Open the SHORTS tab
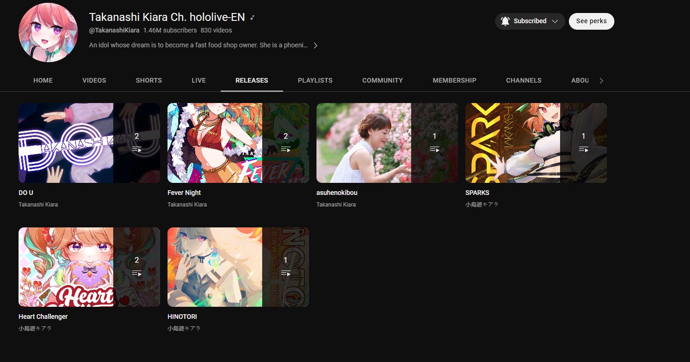Image resolution: width=690 pixels, height=362 pixels. tap(149, 80)
